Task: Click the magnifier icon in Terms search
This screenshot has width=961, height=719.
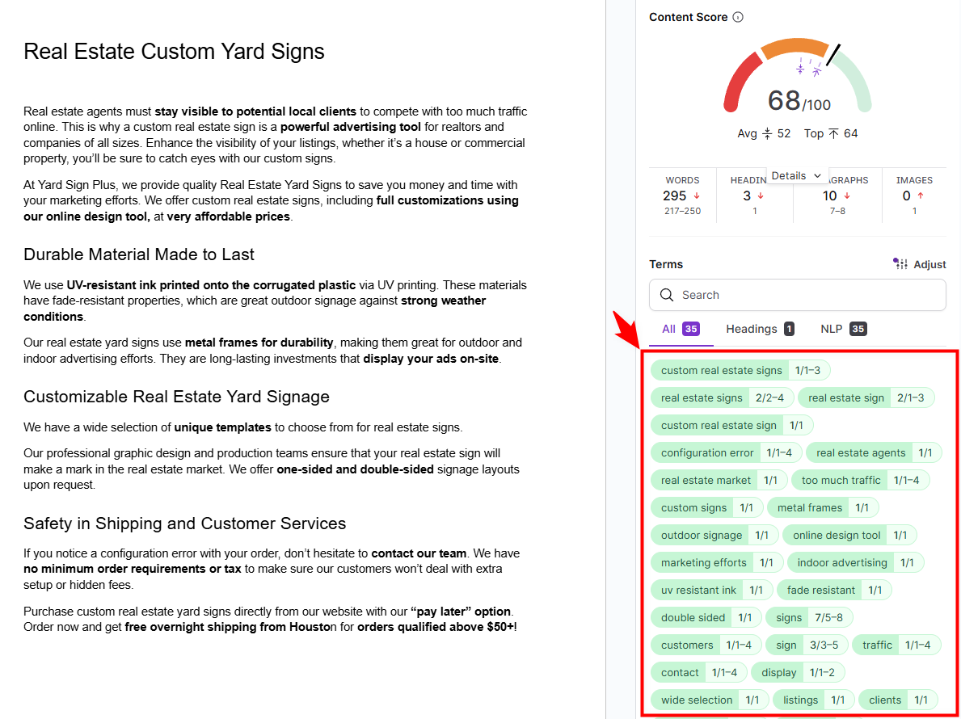Action: [x=667, y=295]
